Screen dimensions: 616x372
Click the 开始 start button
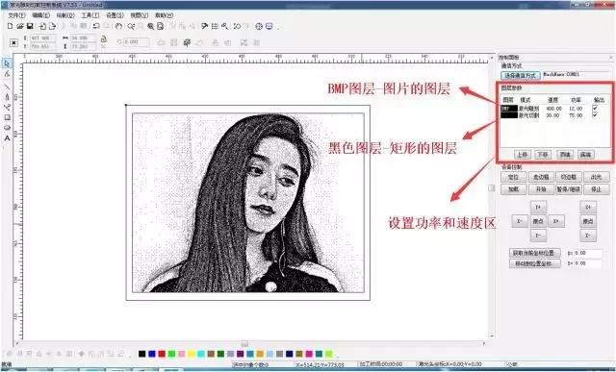(x=541, y=189)
